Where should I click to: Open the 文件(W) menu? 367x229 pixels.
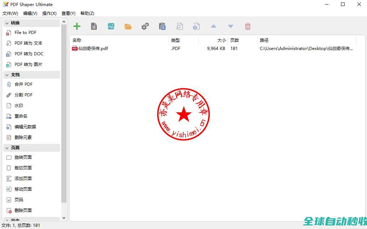pyautogui.click(x=10, y=13)
